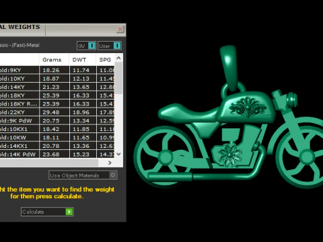Select the 10KW row
Image resolution: width=323 pixels, height=242 pixels.
(57, 138)
